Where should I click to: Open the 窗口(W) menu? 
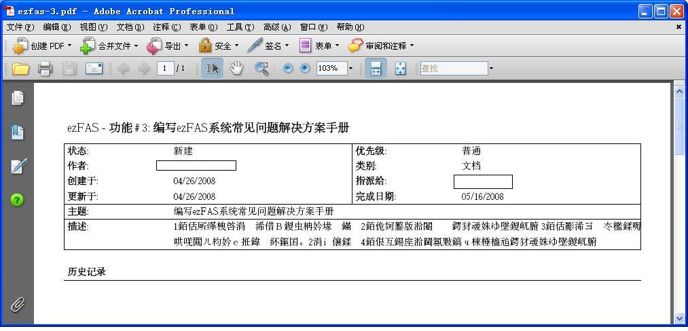coord(314,27)
